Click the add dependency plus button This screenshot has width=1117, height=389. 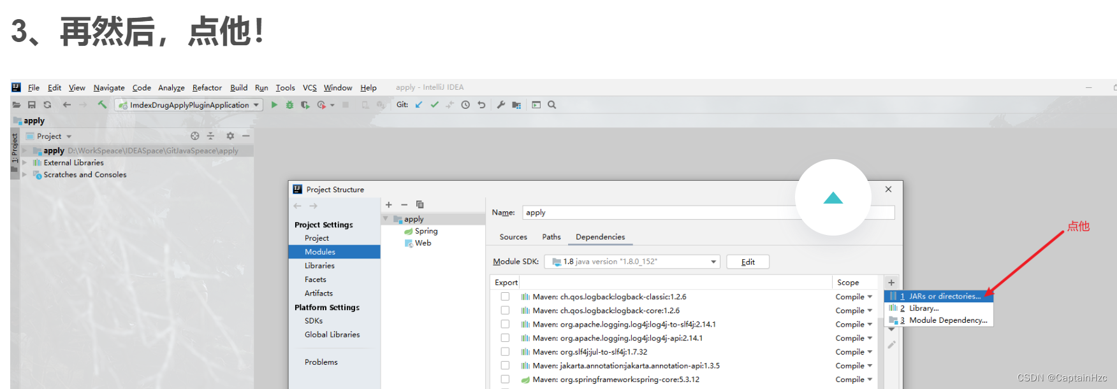891,283
